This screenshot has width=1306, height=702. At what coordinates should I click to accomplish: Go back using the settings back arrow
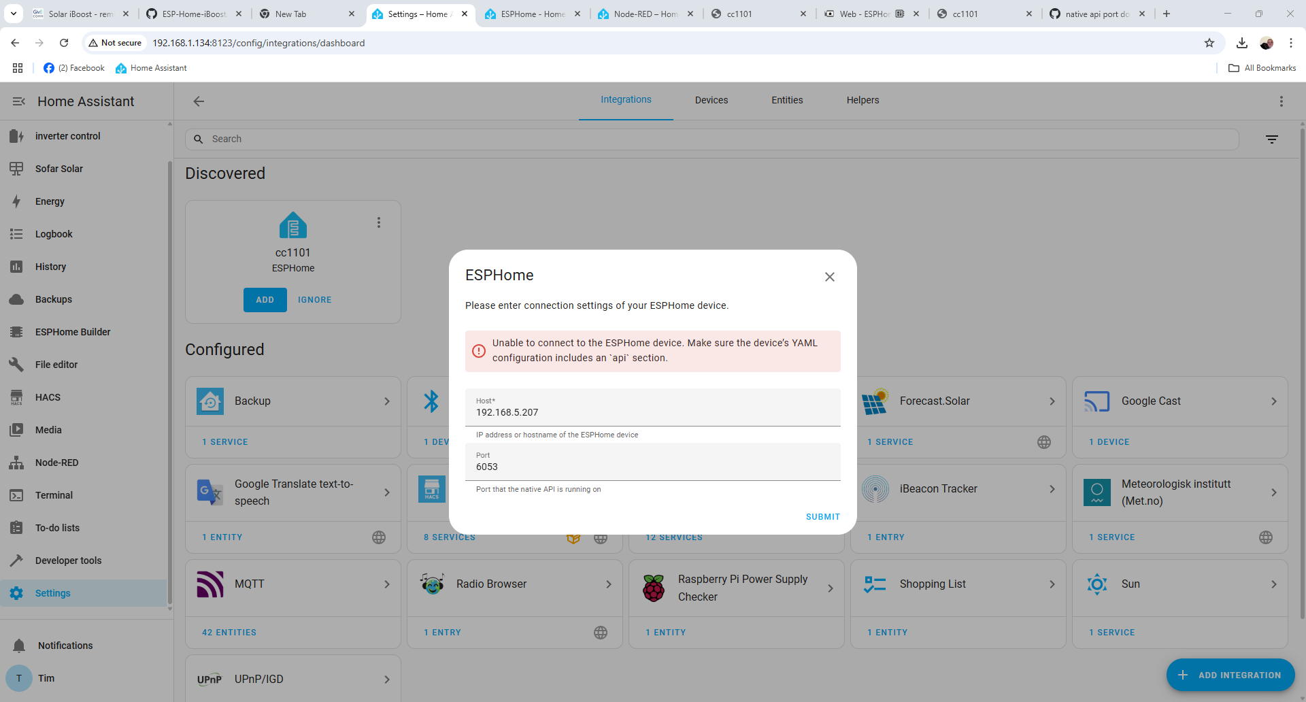199,101
